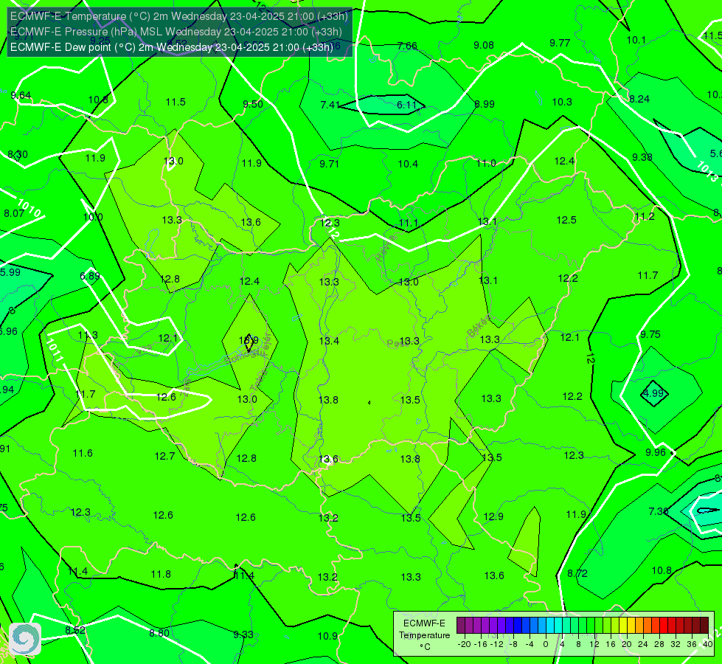Click the 12.5 temperature value

566,221
